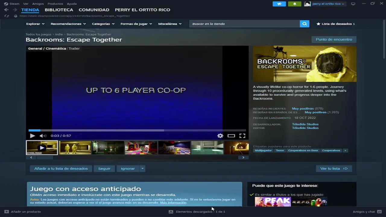Select the official trailer thumbnail

tap(42, 148)
